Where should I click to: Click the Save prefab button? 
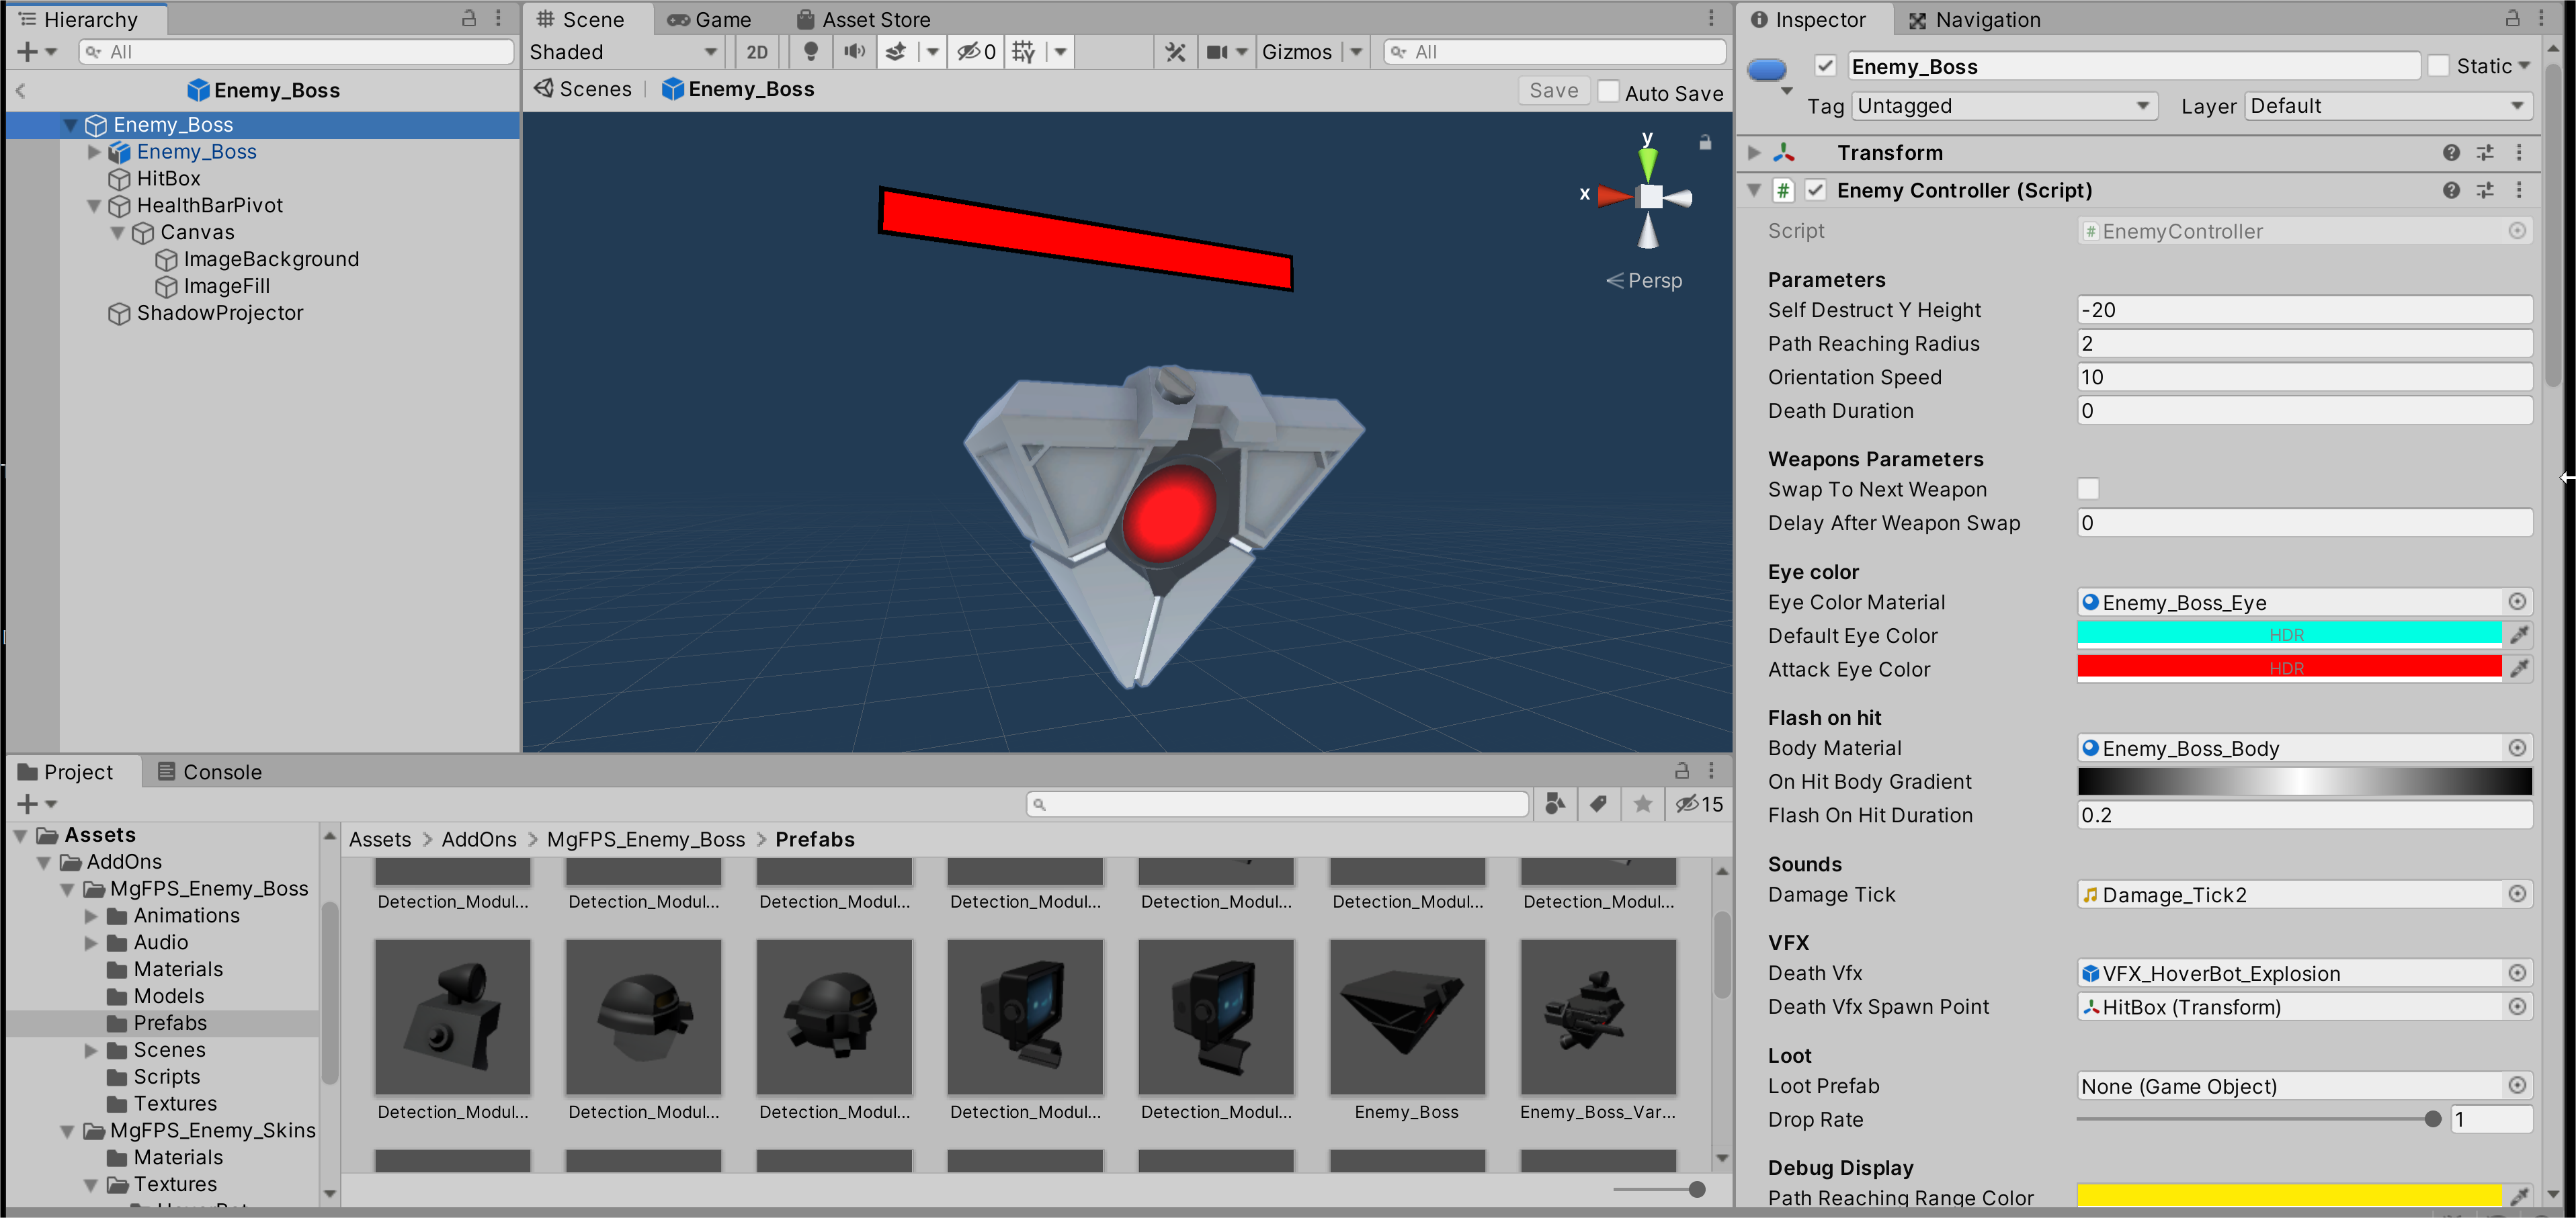1553,91
